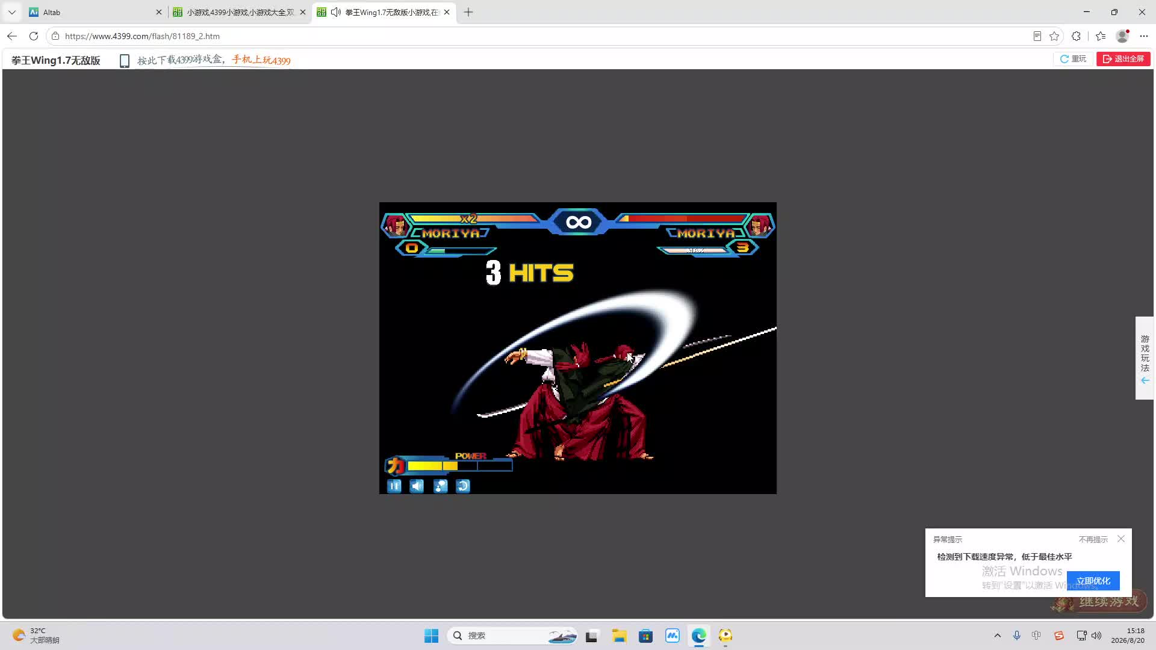
Task: Click the red 退出全屏 exit fullscreen button
Action: click(x=1123, y=59)
